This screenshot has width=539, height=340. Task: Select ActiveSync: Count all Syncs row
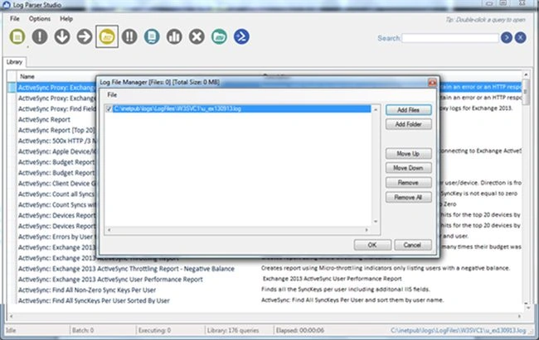57,194
